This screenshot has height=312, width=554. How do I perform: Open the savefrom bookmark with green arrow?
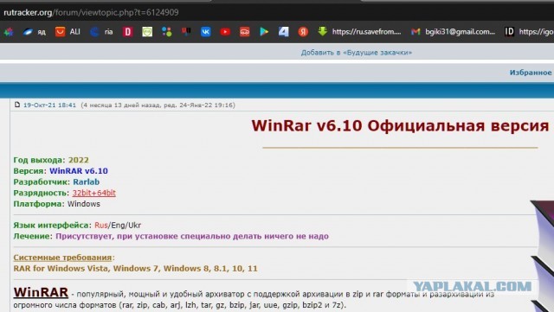tap(359, 32)
